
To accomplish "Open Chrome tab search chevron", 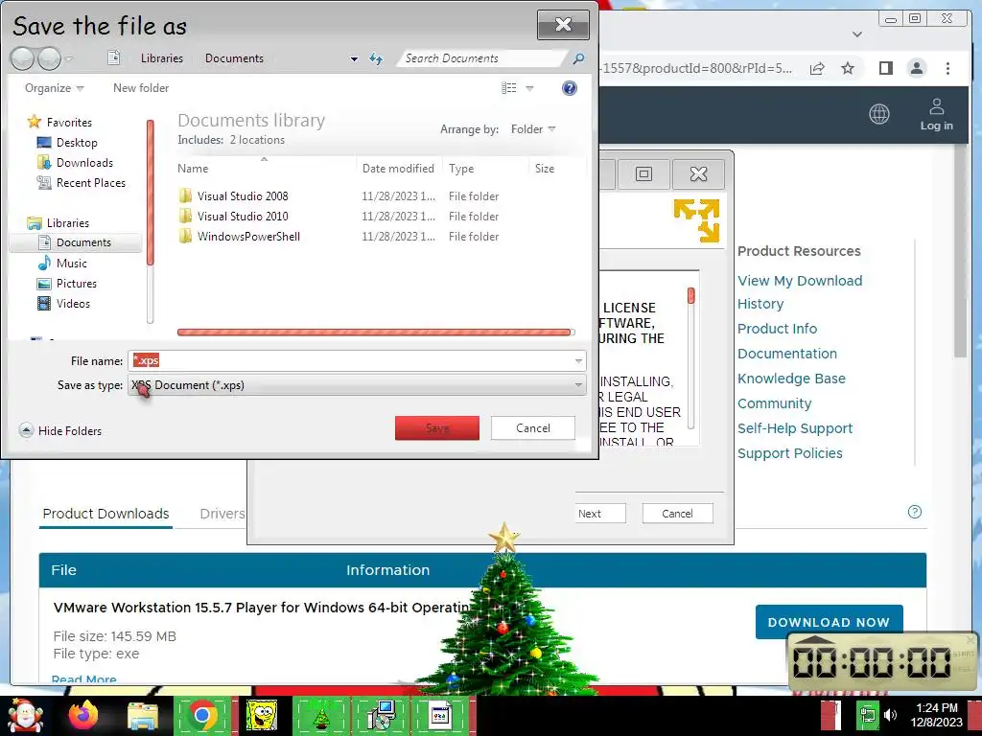I will (x=857, y=34).
